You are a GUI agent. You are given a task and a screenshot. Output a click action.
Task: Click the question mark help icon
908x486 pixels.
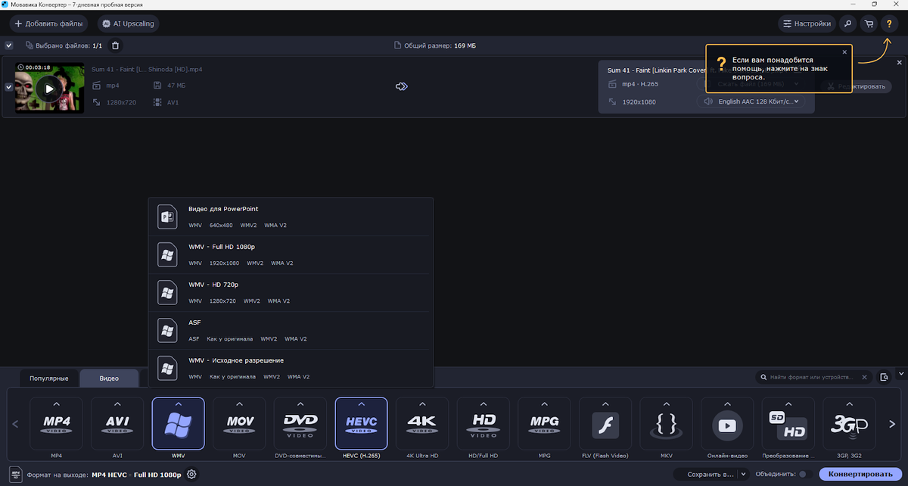click(x=889, y=23)
